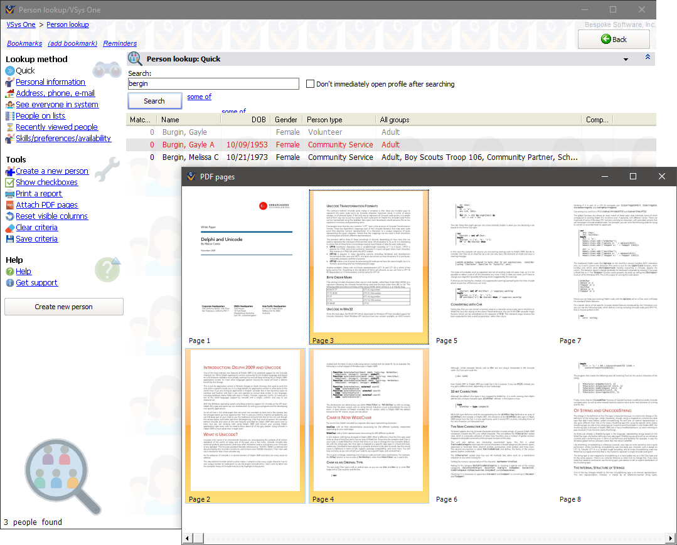Click inside the Search text field
This screenshot has height=545, width=677.
213,83
